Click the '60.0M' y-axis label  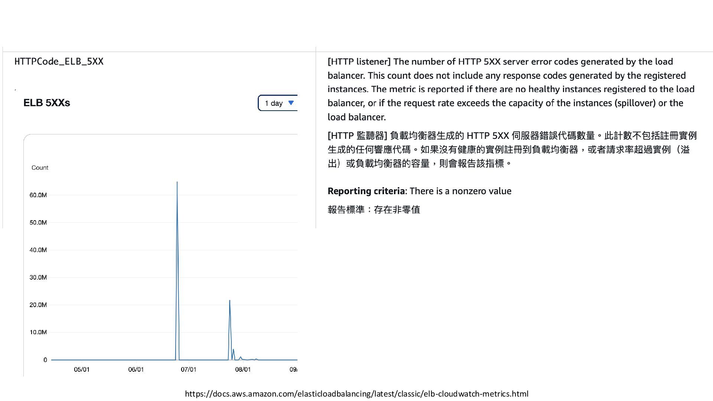[38, 195]
